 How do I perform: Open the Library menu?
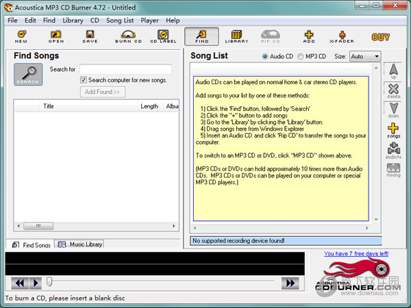[73, 21]
